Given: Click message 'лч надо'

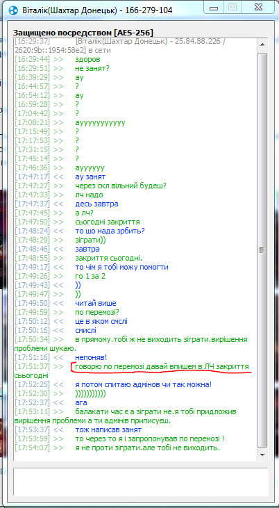Looking at the screenshot, I should pyautogui.click(x=89, y=195).
